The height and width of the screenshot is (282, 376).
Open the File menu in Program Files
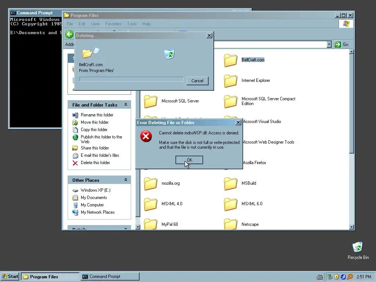pos(70,24)
